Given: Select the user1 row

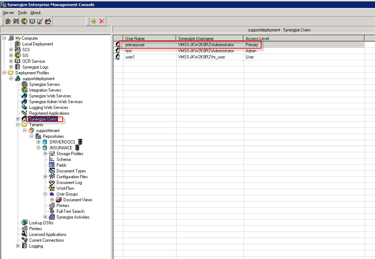Looking at the screenshot, I should [239, 57].
